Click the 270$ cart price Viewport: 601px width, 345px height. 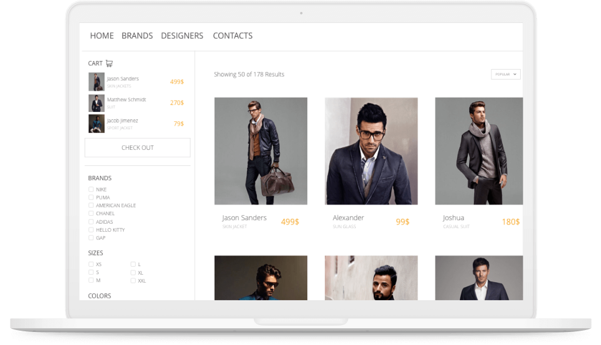[x=177, y=103]
